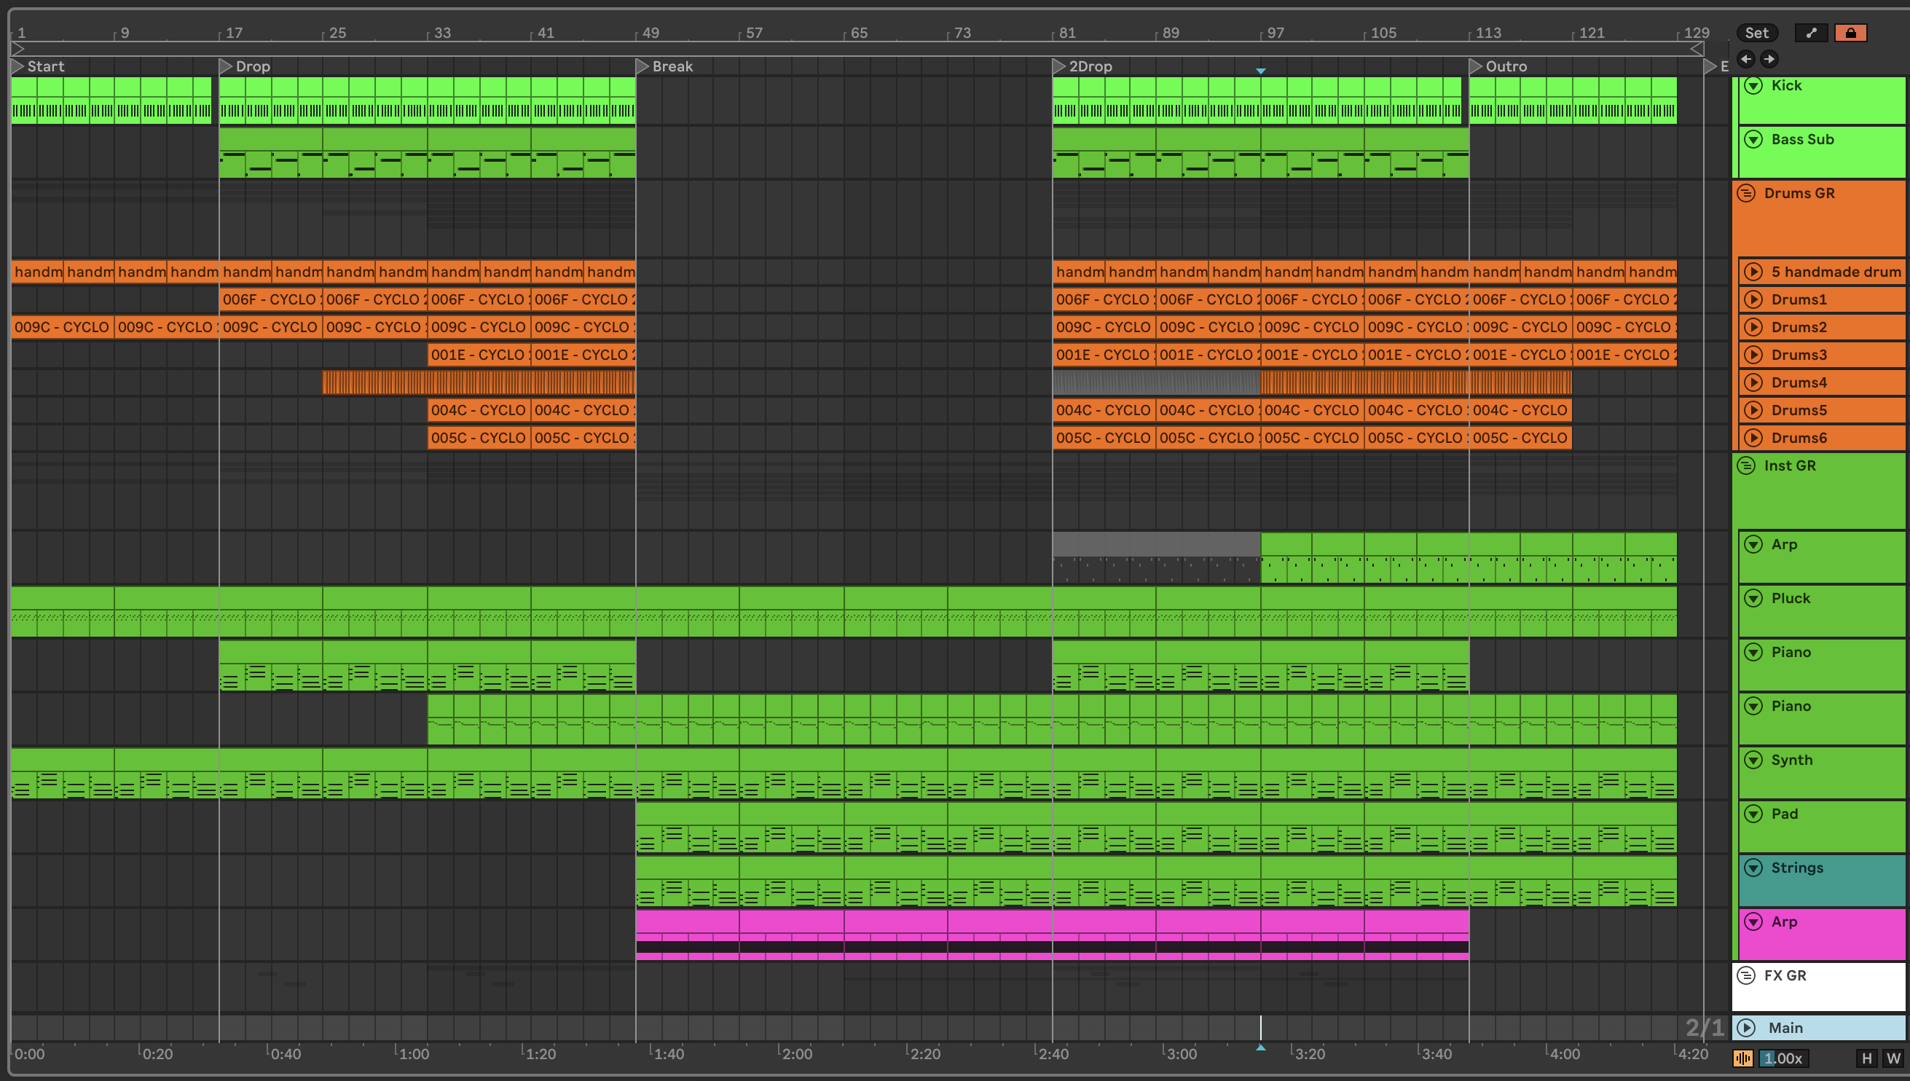Jump to next locator arrow

(x=1769, y=59)
